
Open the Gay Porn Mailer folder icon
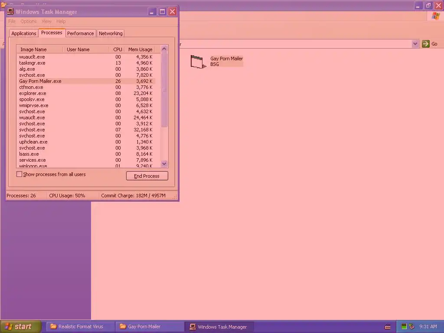coord(198,62)
